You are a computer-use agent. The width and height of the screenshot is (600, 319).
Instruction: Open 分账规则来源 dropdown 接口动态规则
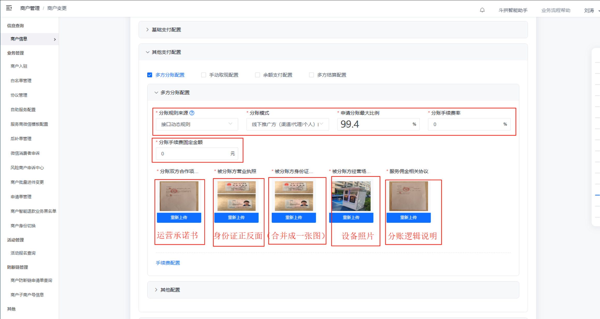click(197, 124)
